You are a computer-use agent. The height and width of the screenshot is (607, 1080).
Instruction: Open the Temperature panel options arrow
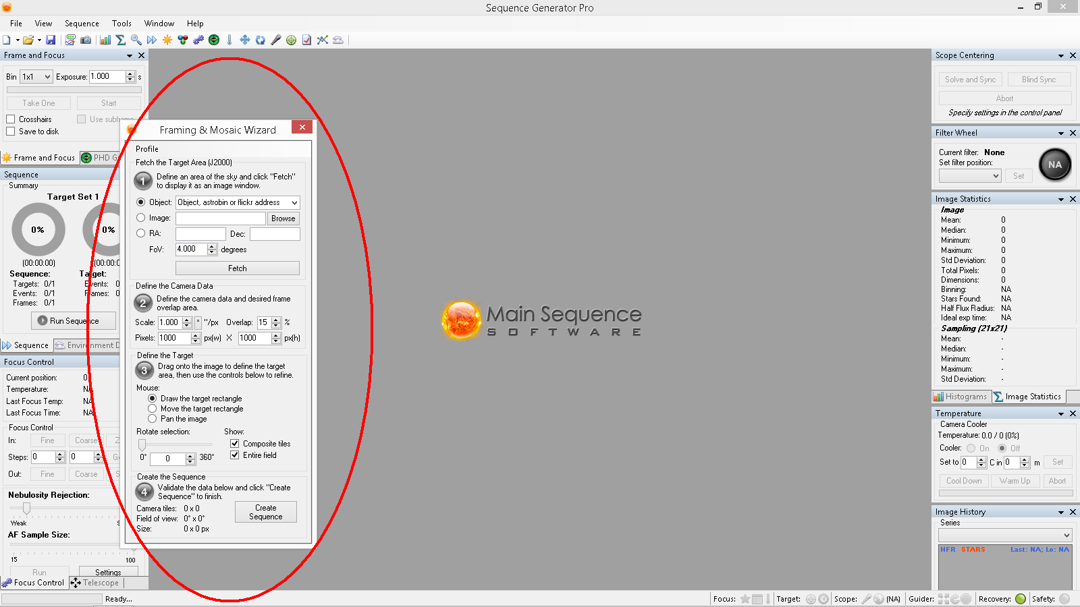1061,414
